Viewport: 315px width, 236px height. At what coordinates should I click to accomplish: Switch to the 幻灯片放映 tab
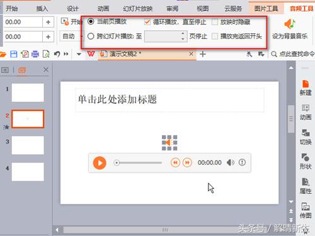(138, 9)
